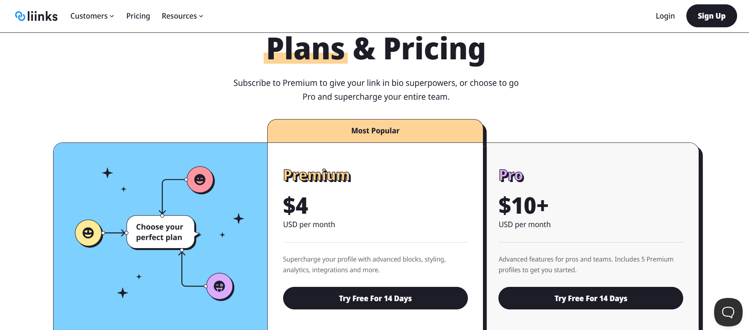749x330 pixels.
Task: Click the red smiley face icon
Action: click(x=200, y=179)
